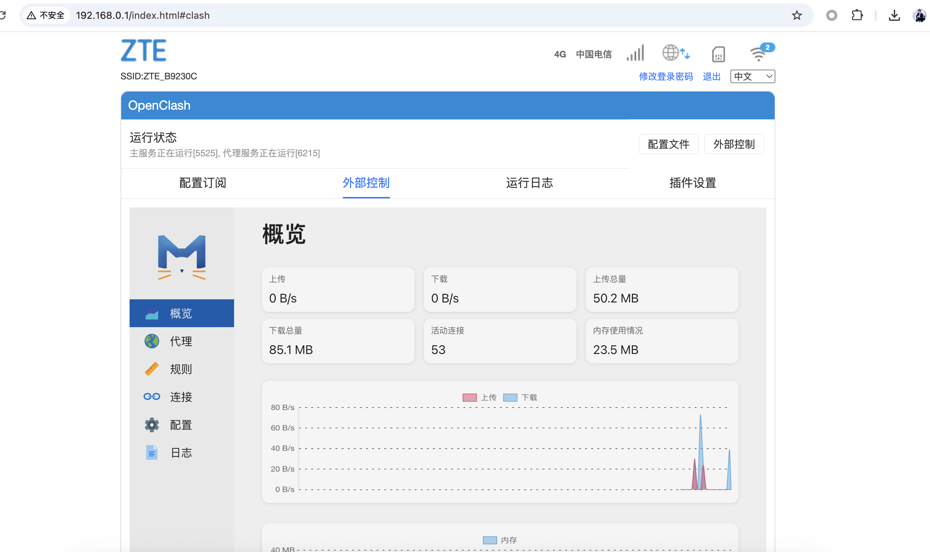Toggle 上传 series in traffic chart legend

tap(479, 397)
